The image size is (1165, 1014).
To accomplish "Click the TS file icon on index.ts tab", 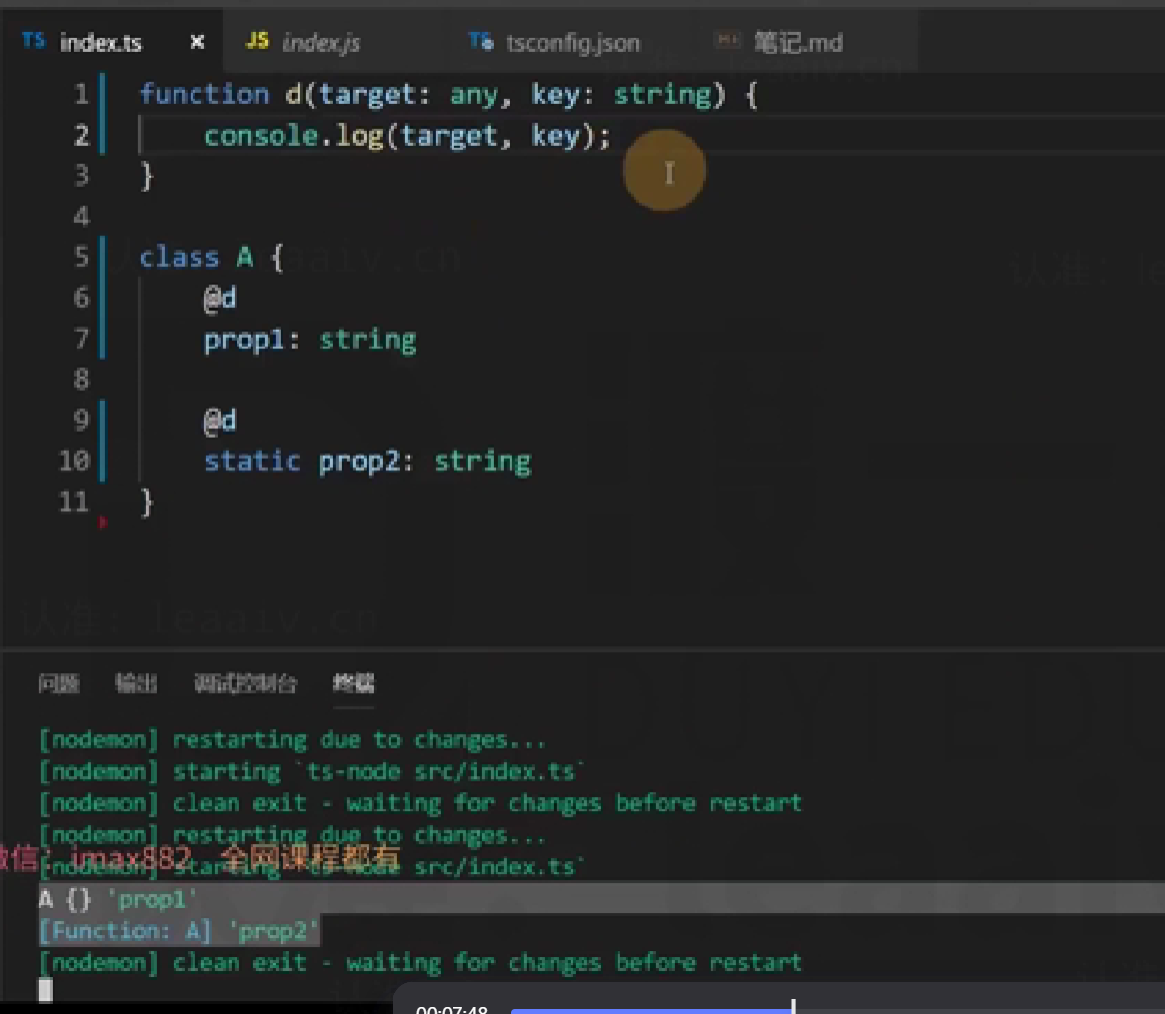I will tap(33, 40).
